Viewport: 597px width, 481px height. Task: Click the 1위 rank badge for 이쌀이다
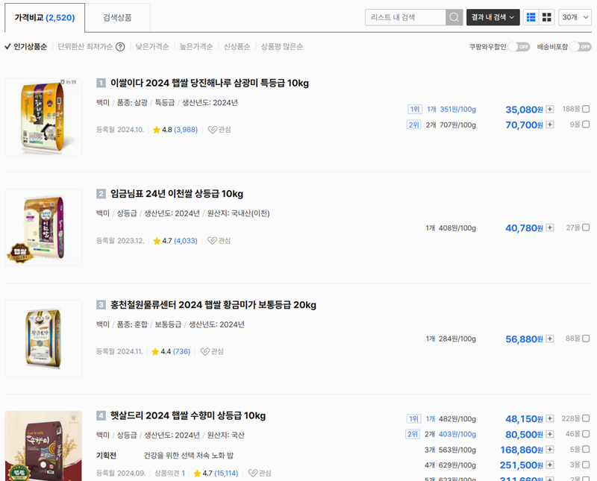[415, 109]
